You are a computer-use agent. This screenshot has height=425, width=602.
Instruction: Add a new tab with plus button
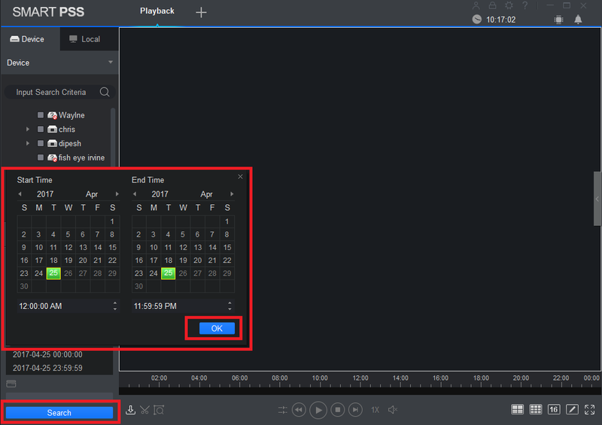point(201,12)
